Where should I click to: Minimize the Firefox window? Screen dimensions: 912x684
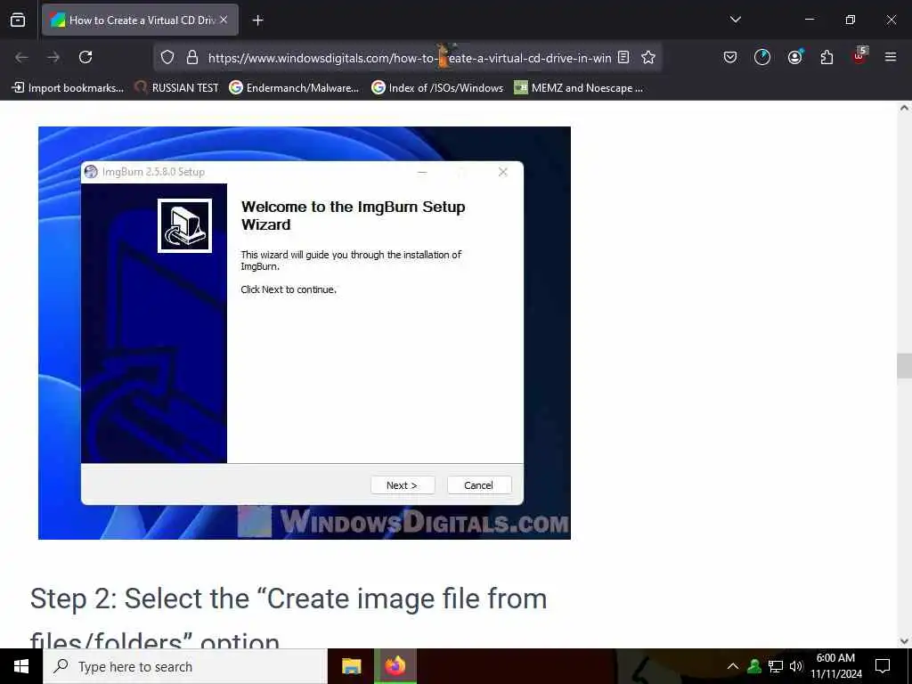tap(809, 20)
